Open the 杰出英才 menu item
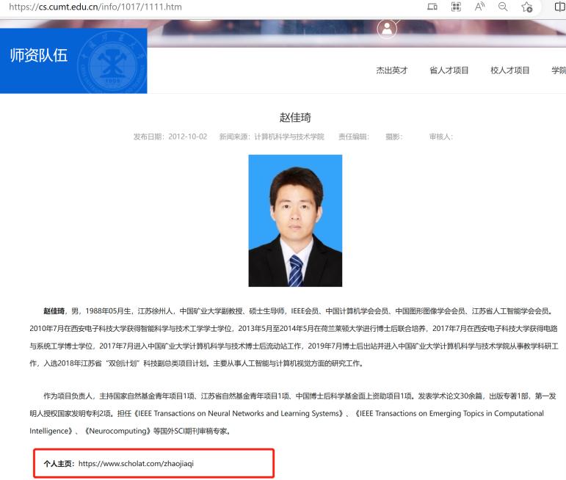This screenshot has height=480, width=566. pyautogui.click(x=392, y=70)
